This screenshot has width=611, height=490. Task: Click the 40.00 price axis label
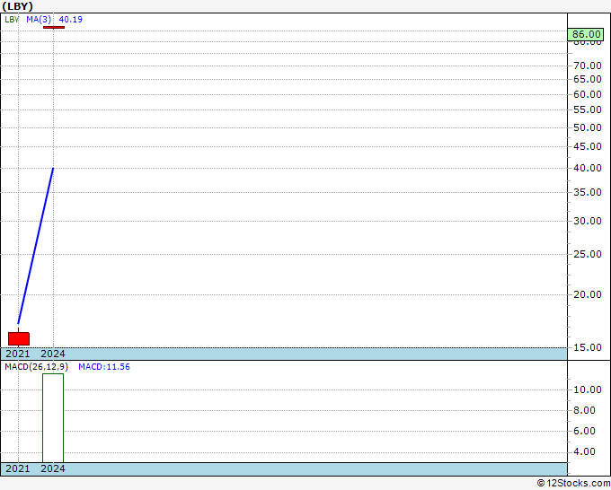pyautogui.click(x=587, y=169)
